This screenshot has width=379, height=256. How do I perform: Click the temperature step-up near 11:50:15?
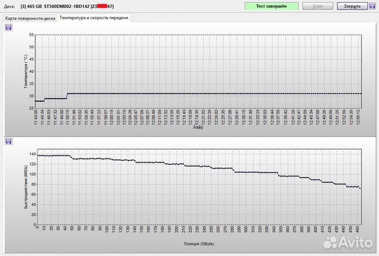(67, 95)
